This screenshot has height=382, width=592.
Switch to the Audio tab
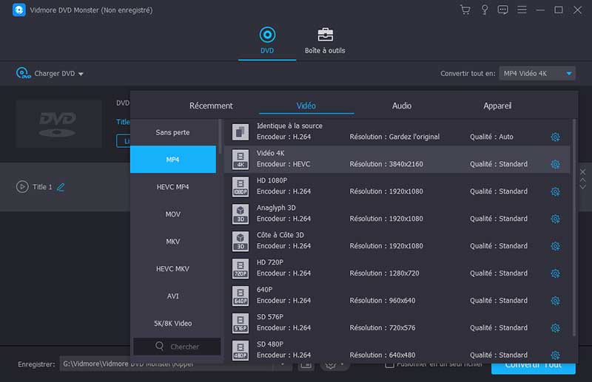point(402,106)
